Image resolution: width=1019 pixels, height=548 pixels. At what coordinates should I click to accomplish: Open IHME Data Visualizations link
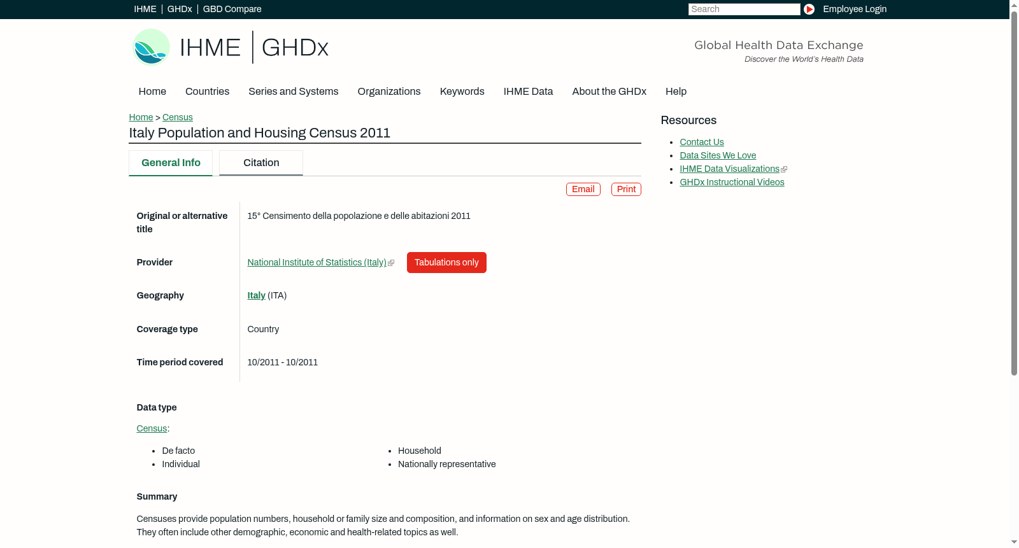[x=730, y=169]
